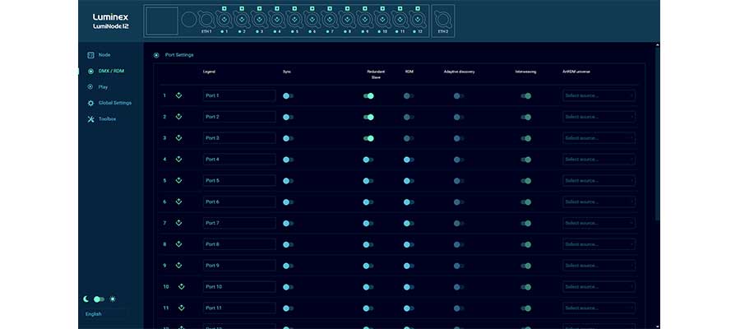Screen dimensions: 740x329
Task: Open ArtRDM universe source dropdown for Port 3
Action: click(x=599, y=138)
